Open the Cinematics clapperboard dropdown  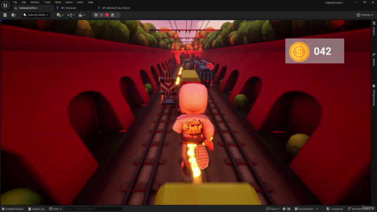[x=82, y=15]
